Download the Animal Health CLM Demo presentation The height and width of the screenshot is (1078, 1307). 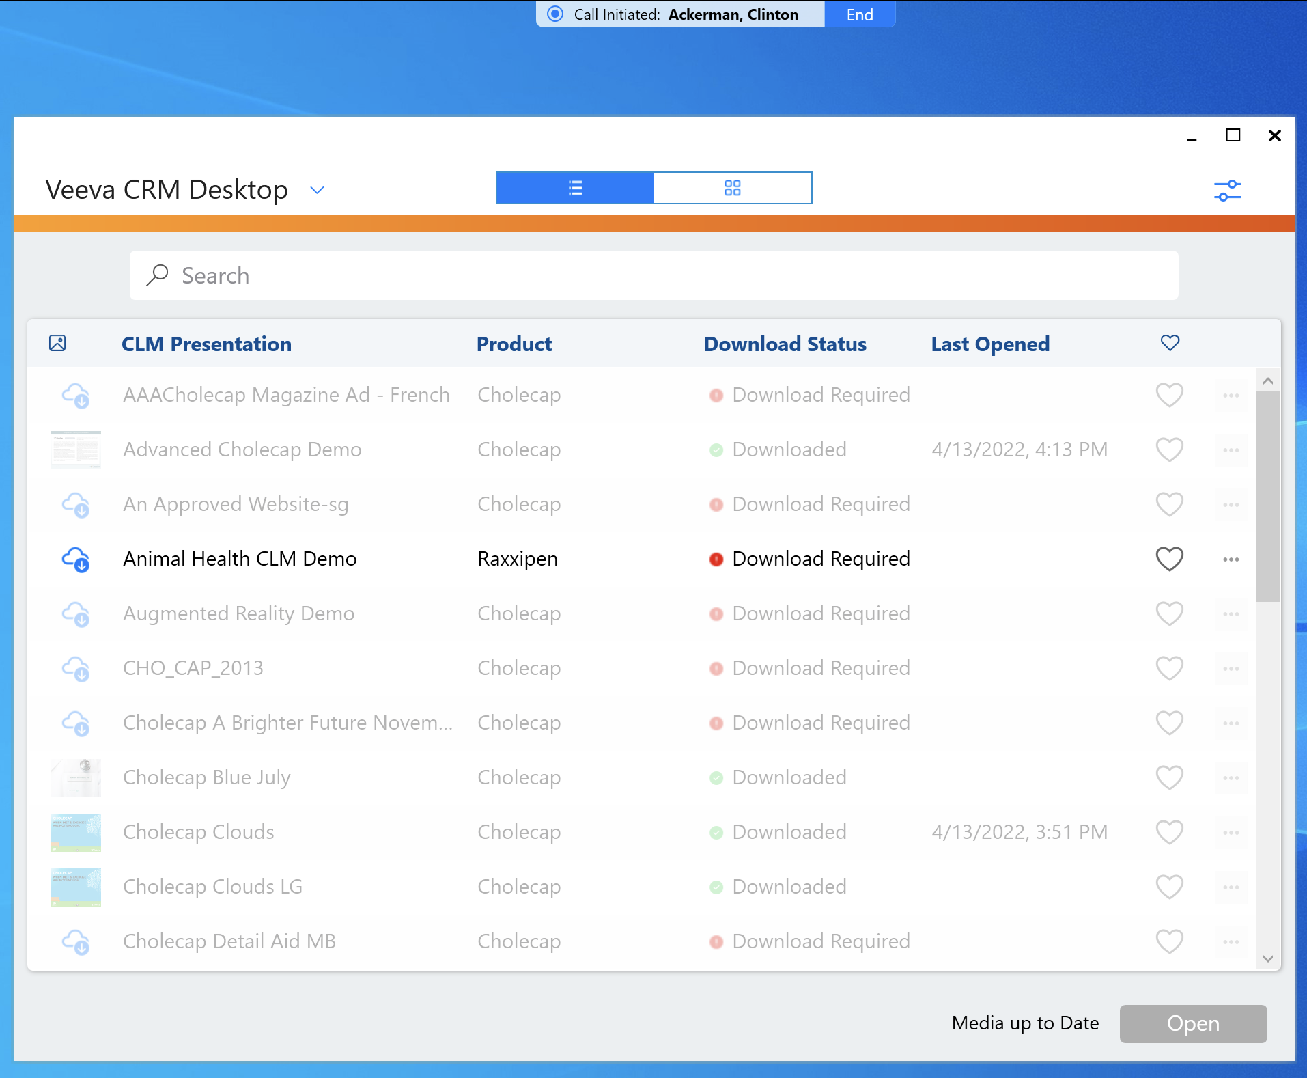tap(76, 559)
